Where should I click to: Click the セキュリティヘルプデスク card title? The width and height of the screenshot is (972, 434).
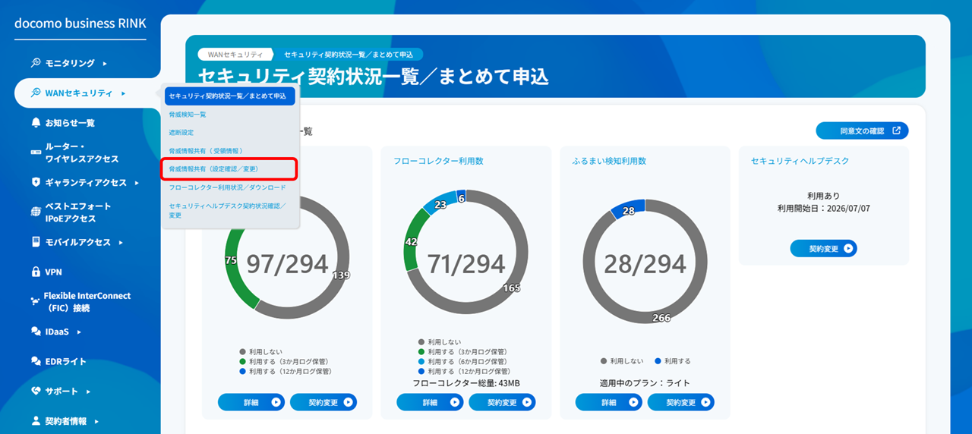click(x=800, y=161)
